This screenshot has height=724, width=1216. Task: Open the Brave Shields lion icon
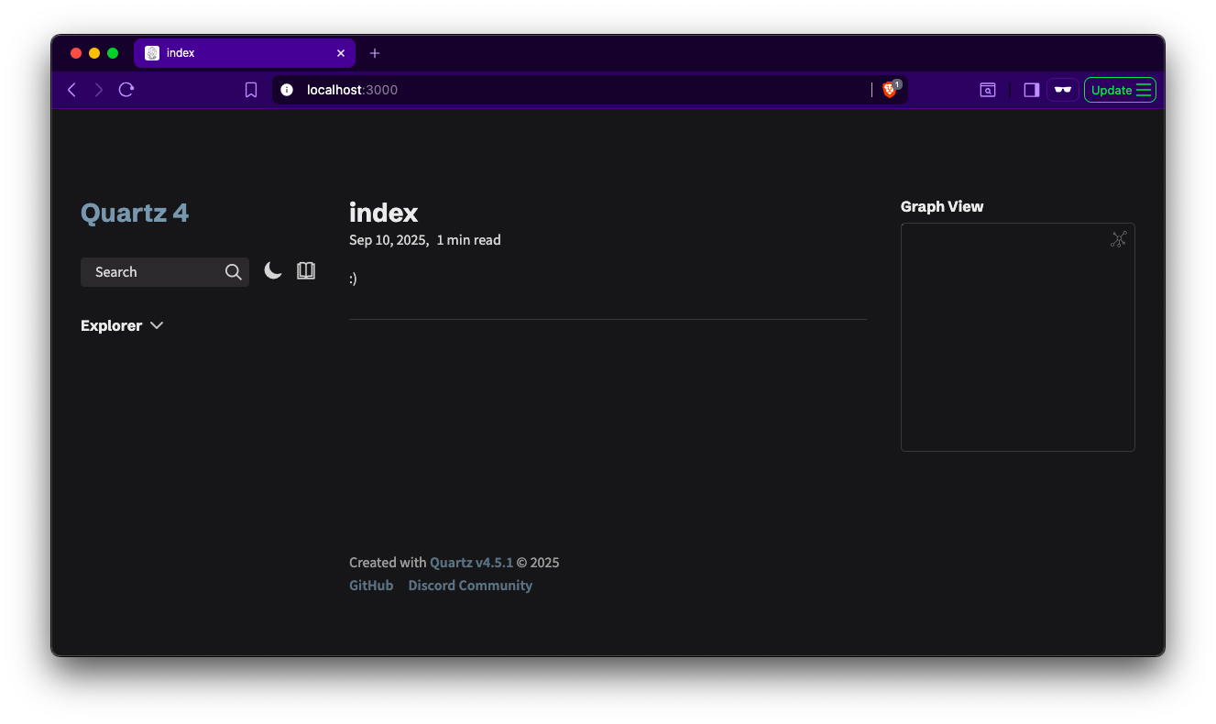tap(889, 90)
